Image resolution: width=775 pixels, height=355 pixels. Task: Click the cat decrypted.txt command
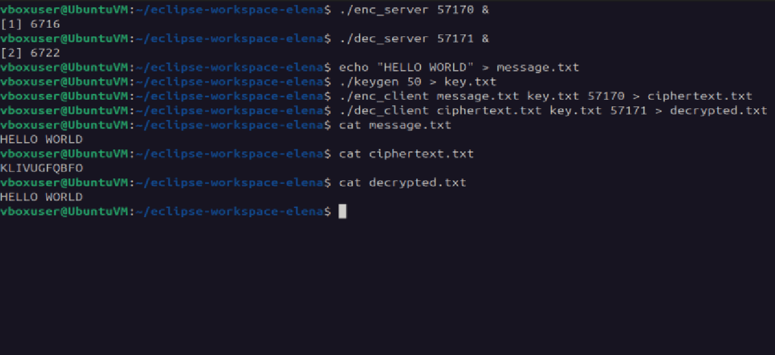pos(403,183)
